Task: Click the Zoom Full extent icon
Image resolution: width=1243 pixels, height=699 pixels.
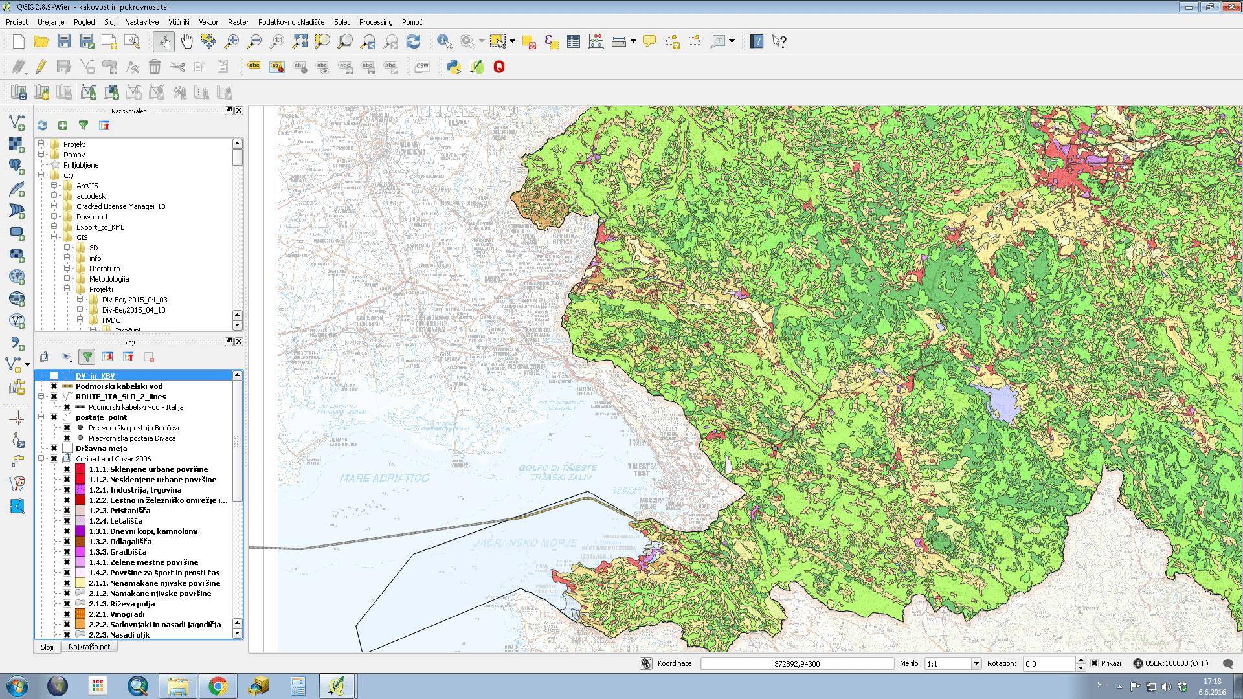Action: click(x=300, y=41)
